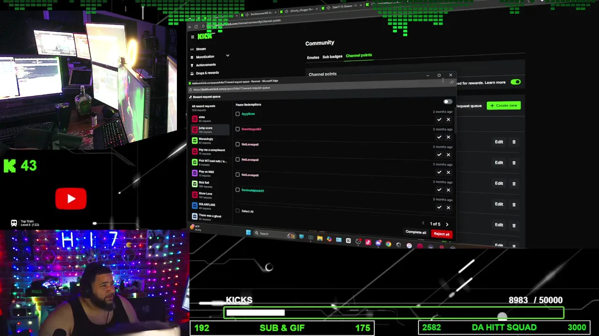Viewport: 599px width, 336px height.
Task: Click the KICKS progress bar
Action: tap(394, 313)
